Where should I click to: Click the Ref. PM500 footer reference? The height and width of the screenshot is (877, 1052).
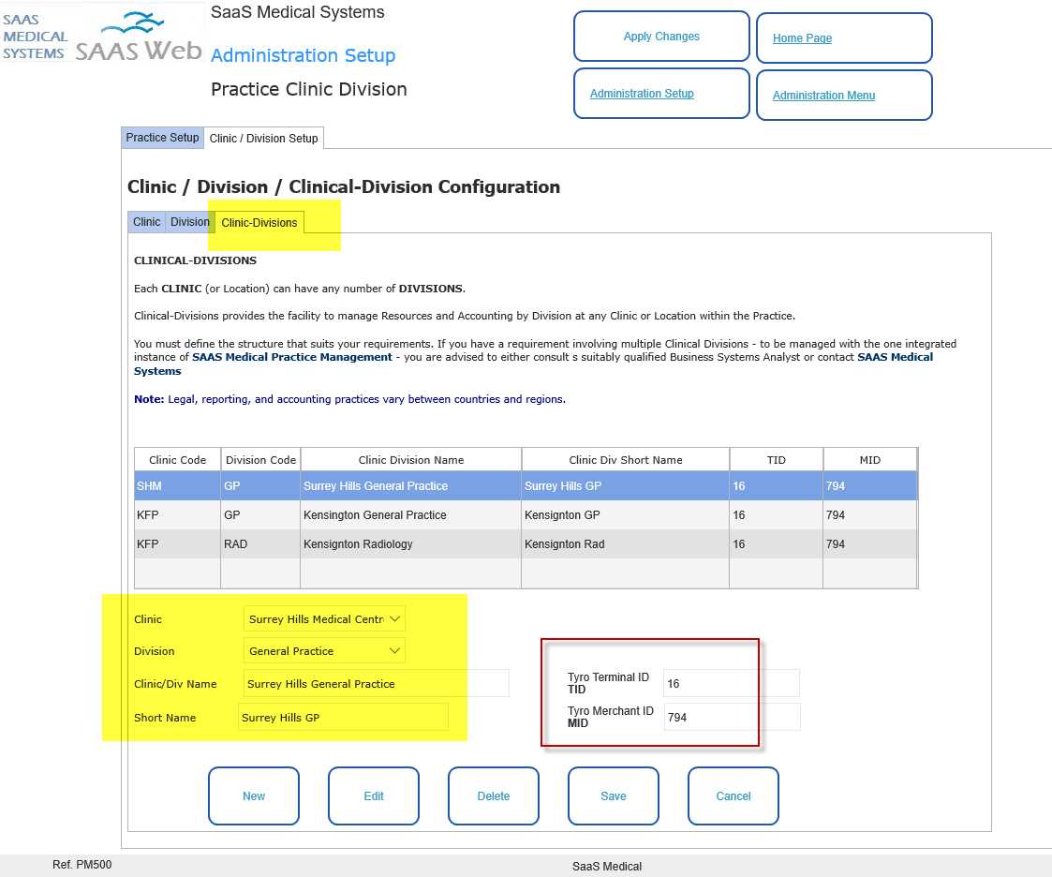[81, 864]
